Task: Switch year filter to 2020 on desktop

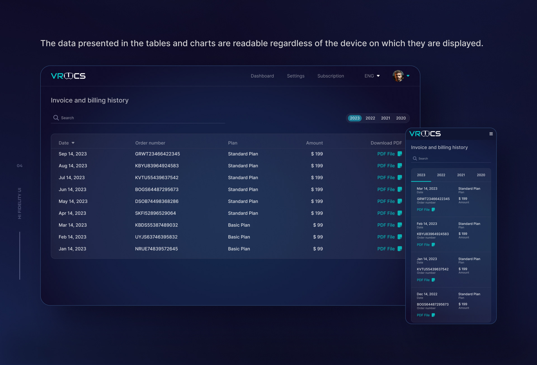Action: (401, 118)
